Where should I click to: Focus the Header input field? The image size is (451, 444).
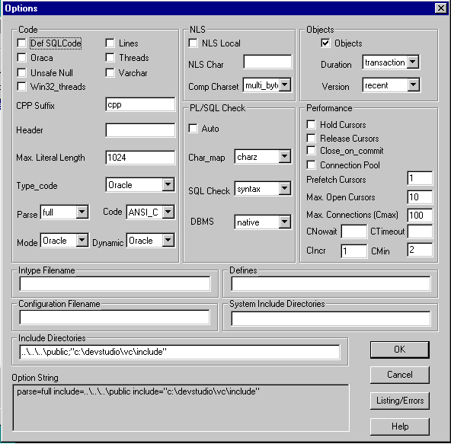click(x=140, y=130)
